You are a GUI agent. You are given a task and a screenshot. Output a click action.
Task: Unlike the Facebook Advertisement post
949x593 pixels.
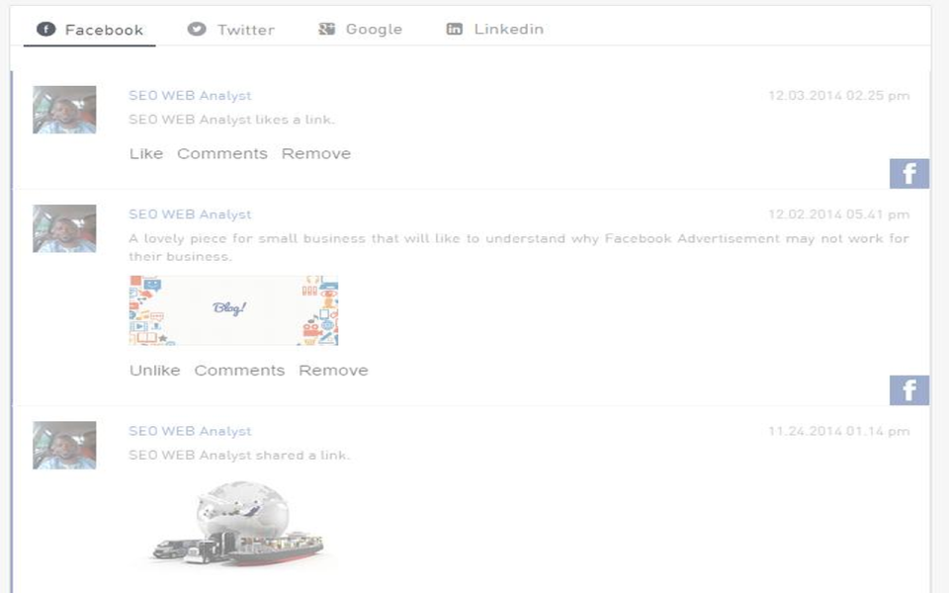(x=153, y=370)
